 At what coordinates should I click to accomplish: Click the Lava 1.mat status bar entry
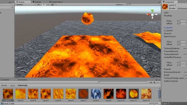(x=8, y=104)
